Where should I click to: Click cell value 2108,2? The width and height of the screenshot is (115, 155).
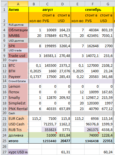pos(106,65)
